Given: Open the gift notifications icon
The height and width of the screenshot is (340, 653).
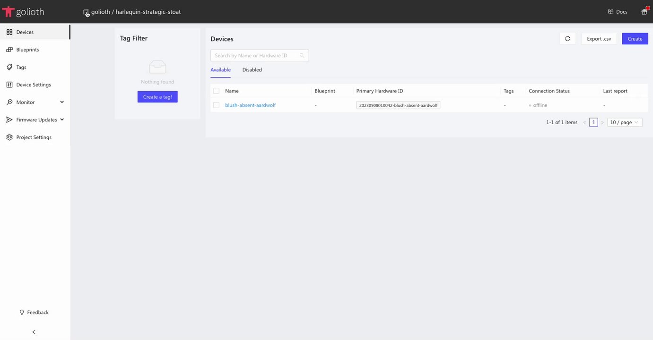Looking at the screenshot, I should tap(644, 12).
